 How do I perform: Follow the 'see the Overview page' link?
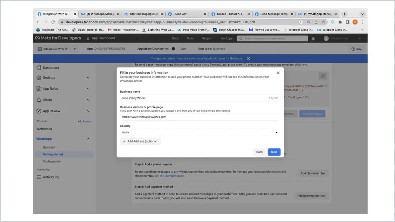pyautogui.click(x=169, y=176)
